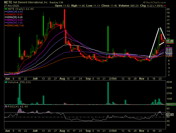Click the Close 11.40 value in header
Screen dimensions: 176x133
[109, 6]
